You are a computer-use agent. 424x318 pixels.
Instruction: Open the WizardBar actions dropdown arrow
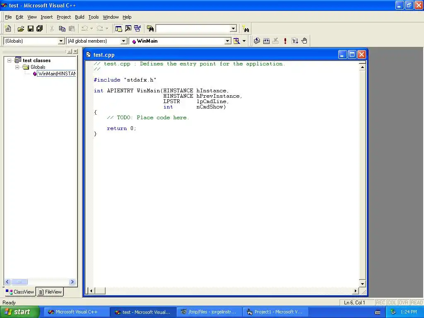244,41
